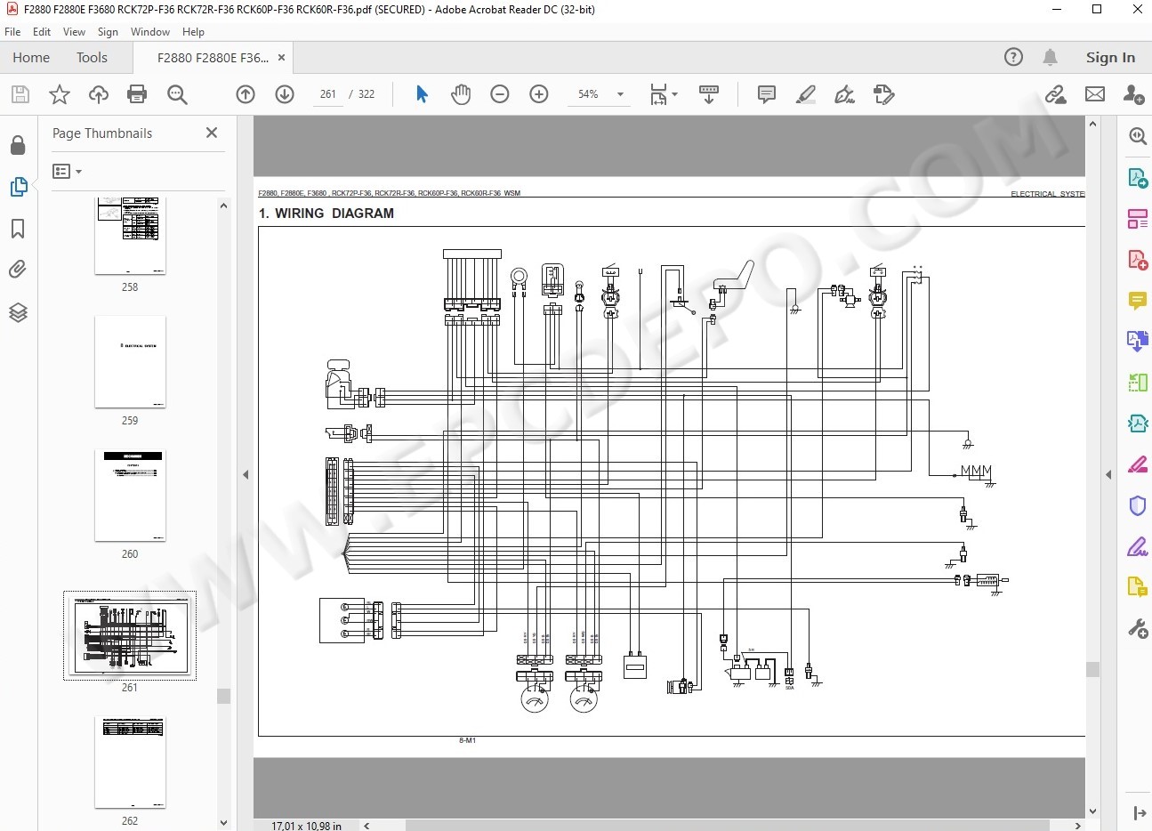Click the Save file icon

(x=20, y=94)
